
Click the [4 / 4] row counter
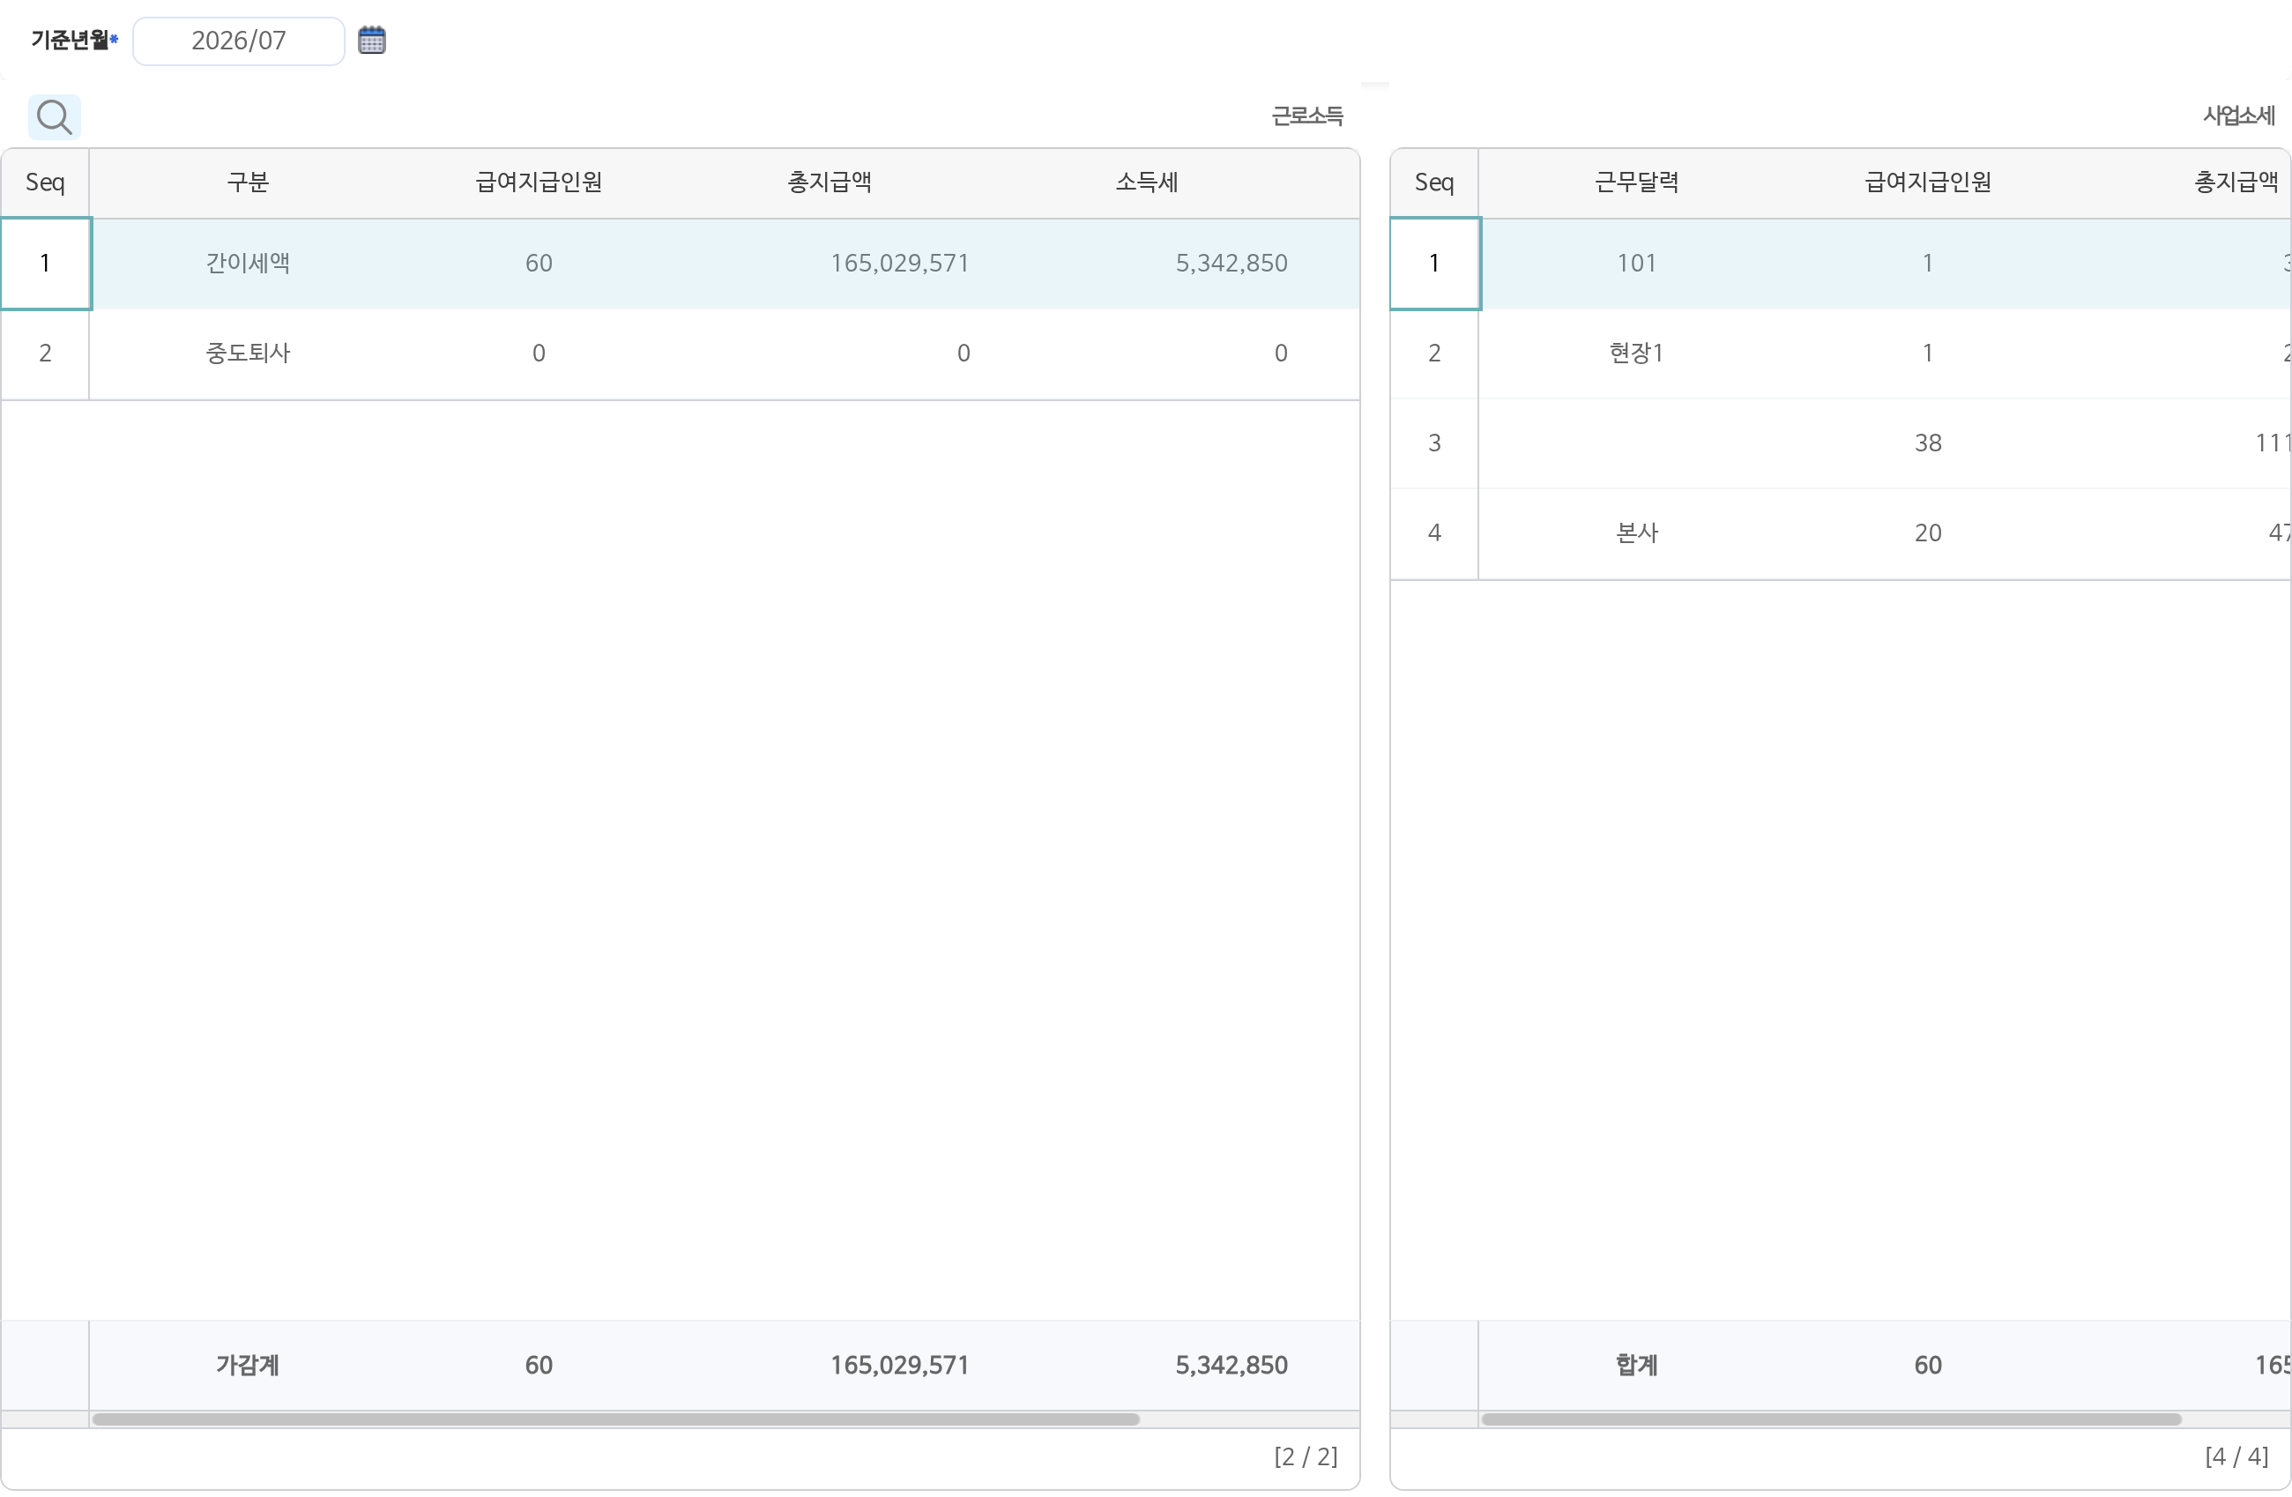tap(2236, 1456)
